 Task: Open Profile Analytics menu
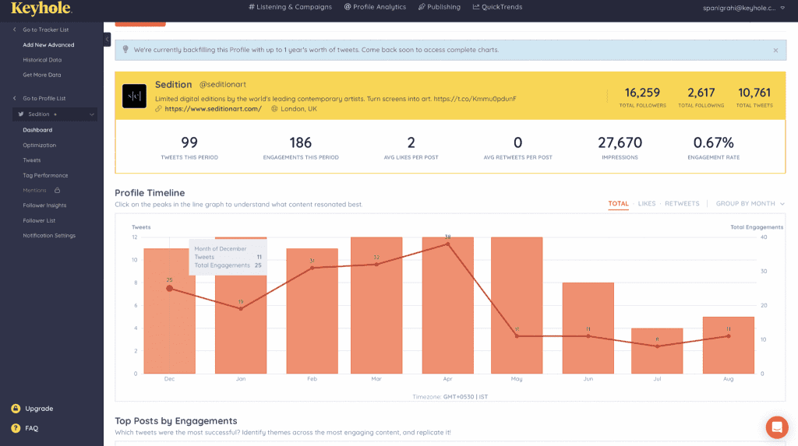[x=375, y=7]
